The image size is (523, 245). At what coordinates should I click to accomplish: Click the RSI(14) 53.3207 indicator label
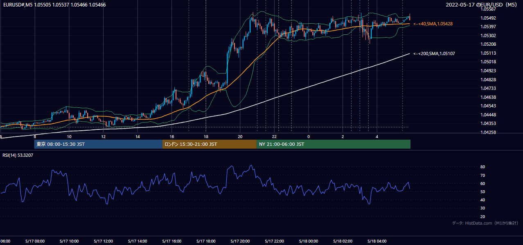(x=18, y=155)
